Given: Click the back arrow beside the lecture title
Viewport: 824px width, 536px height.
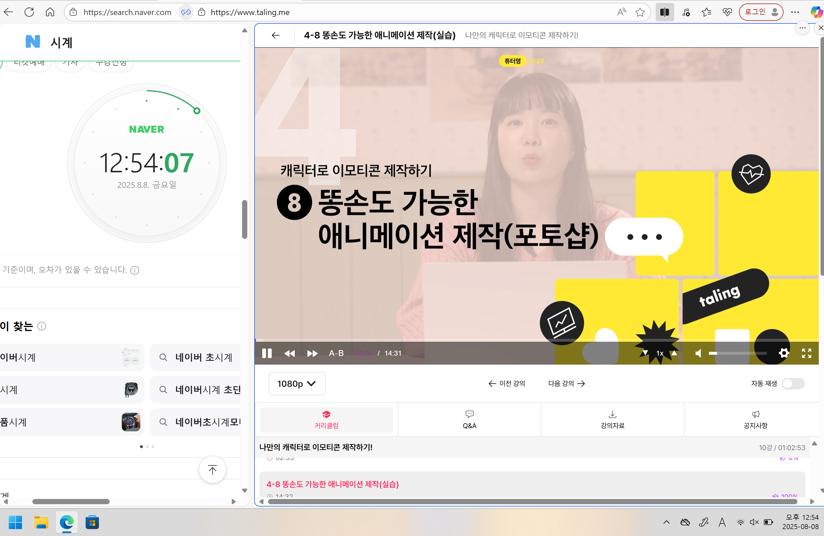Looking at the screenshot, I should coord(275,35).
